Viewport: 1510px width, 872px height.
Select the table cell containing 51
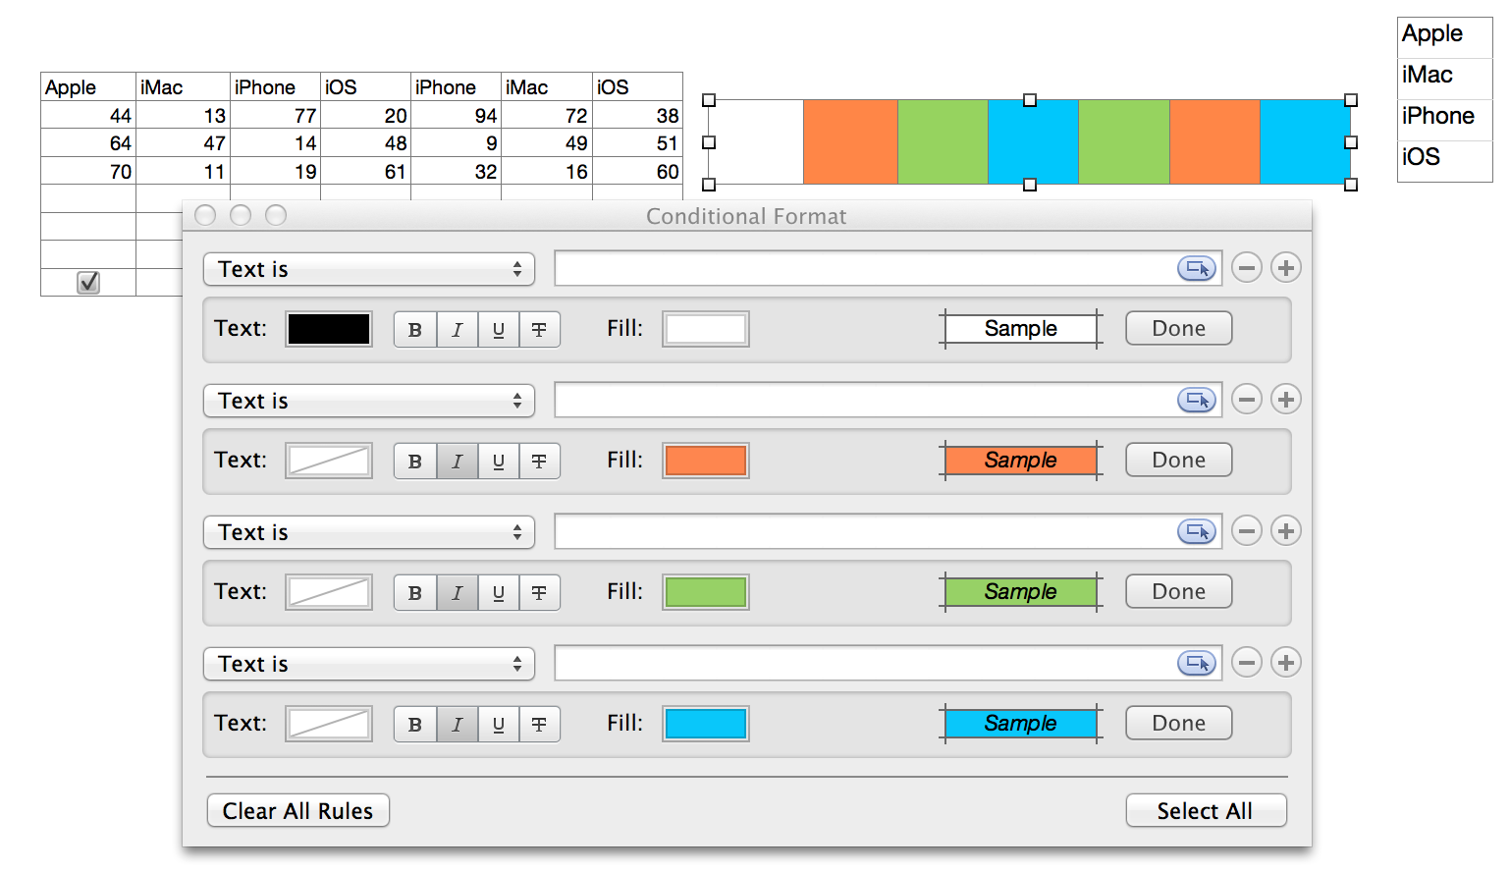[638, 143]
